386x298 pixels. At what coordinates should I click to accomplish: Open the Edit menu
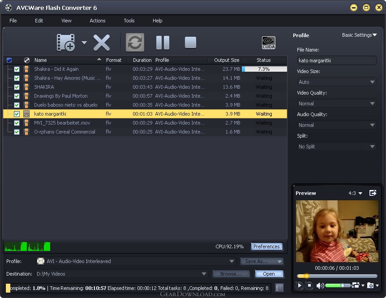(x=39, y=21)
